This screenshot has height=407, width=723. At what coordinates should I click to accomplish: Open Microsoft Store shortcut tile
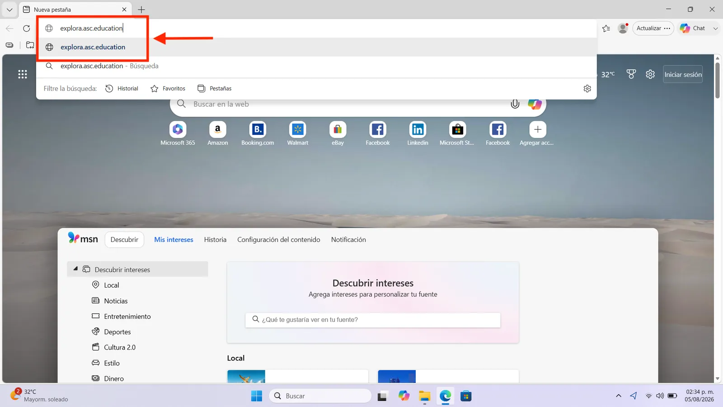point(457,133)
